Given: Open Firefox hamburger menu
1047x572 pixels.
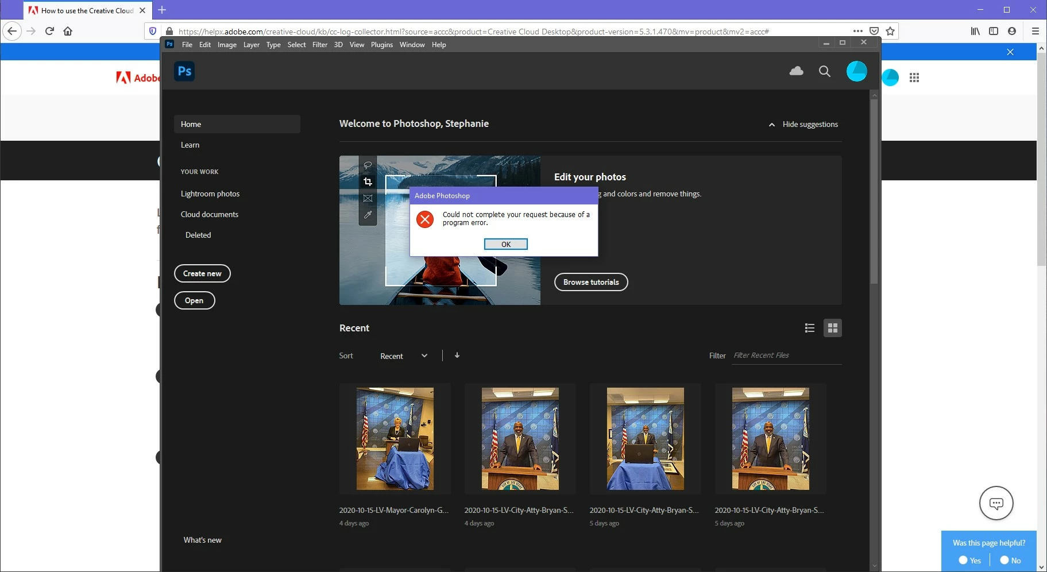Looking at the screenshot, I should [1036, 31].
